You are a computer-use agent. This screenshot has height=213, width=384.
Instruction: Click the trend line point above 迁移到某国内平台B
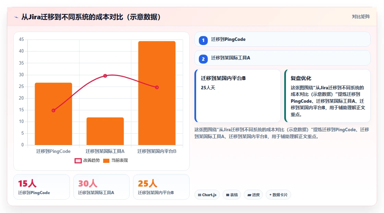click(157, 87)
